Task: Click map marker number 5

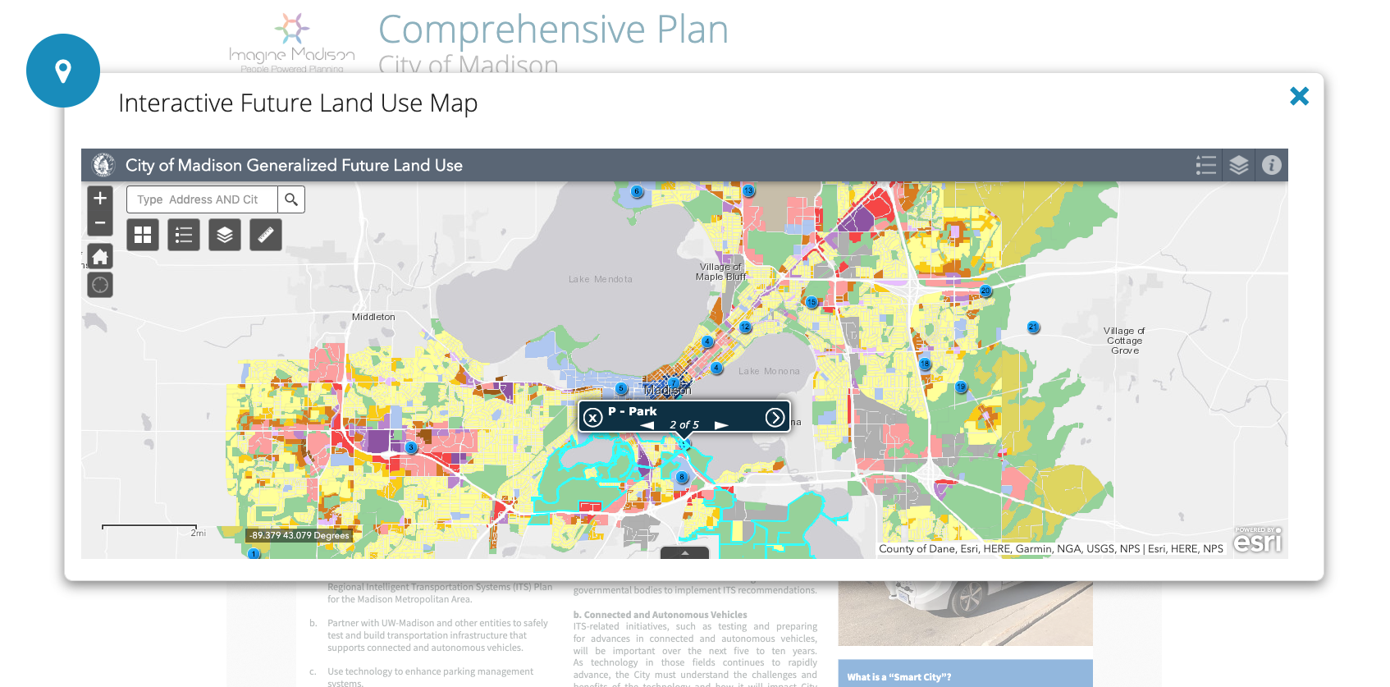Action: 621,389
